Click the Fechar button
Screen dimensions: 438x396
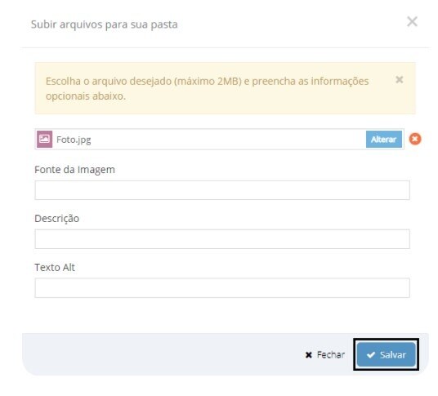coord(325,354)
